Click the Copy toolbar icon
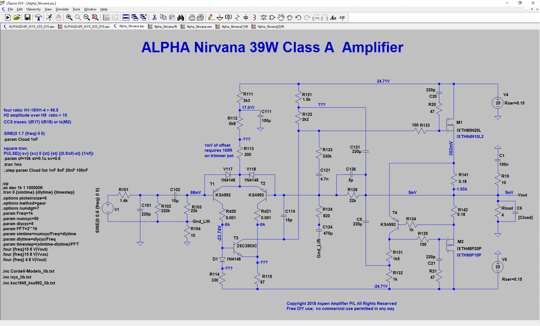 coord(163,18)
